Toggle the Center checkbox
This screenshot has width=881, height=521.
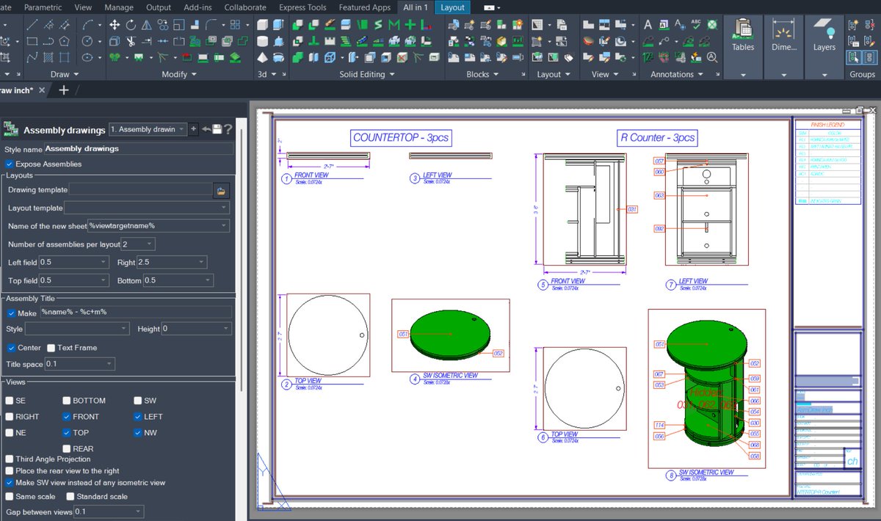click(12, 348)
